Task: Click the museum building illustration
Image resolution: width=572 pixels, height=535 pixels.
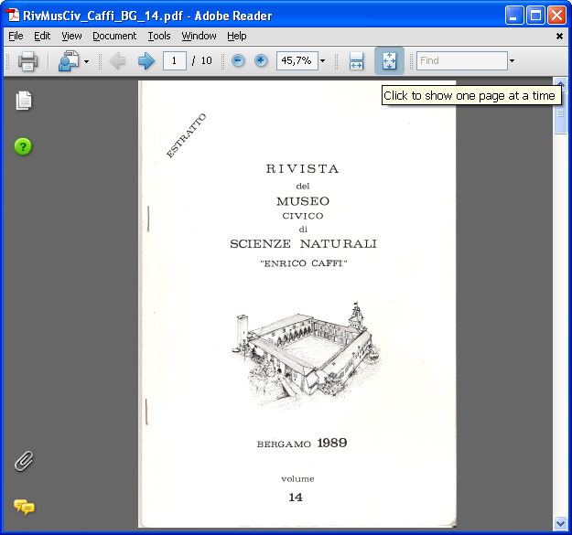Action: (305, 354)
